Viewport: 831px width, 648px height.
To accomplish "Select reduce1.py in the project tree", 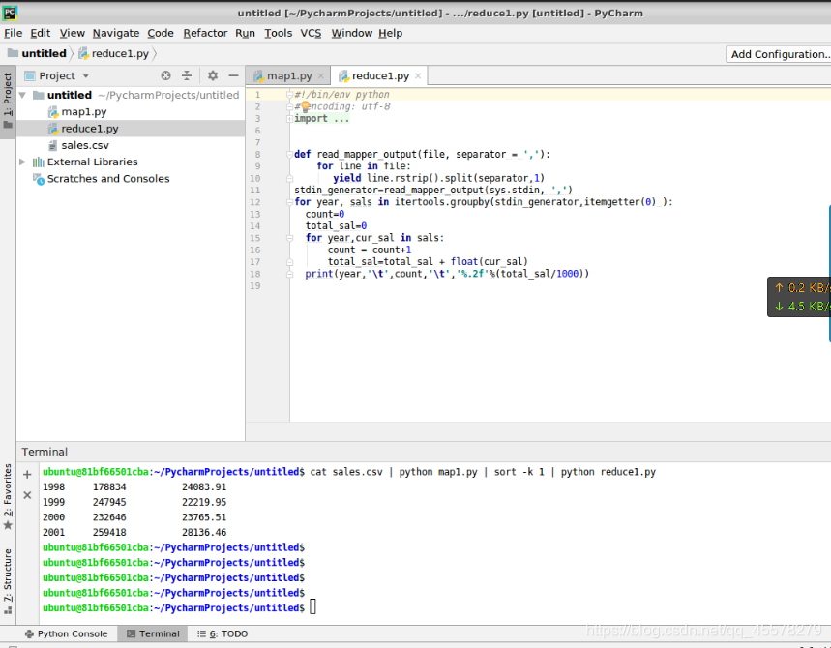I will (x=90, y=129).
